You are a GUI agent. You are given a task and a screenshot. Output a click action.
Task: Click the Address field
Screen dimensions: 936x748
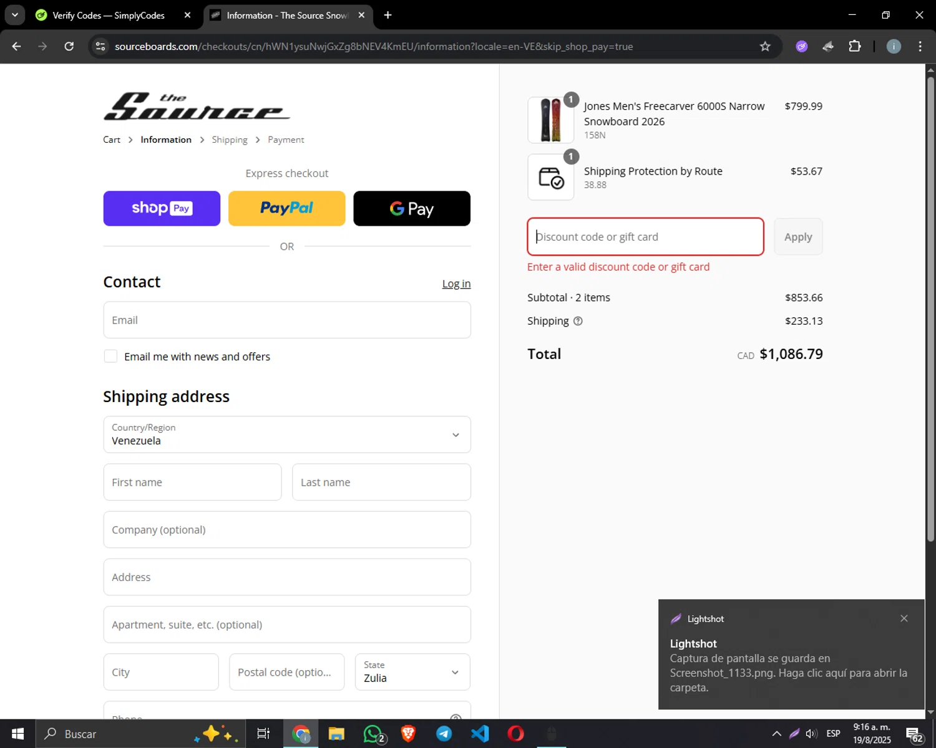(x=287, y=577)
